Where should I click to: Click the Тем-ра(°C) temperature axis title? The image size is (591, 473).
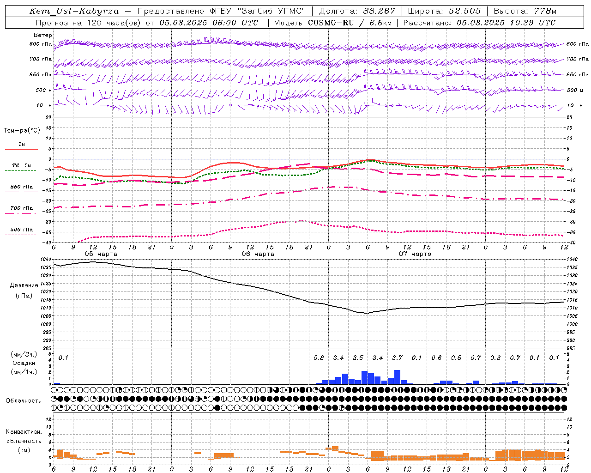tap(22, 131)
